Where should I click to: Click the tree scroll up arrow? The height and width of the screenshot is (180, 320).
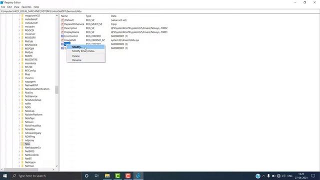[x=56, y=15]
